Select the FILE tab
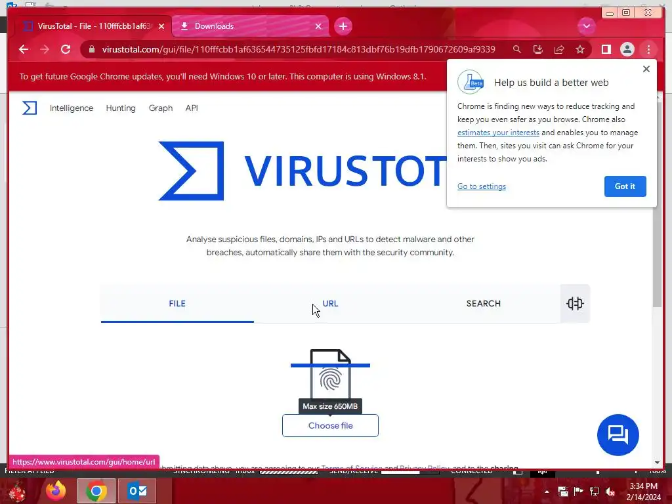The width and height of the screenshot is (672, 504). click(x=177, y=303)
